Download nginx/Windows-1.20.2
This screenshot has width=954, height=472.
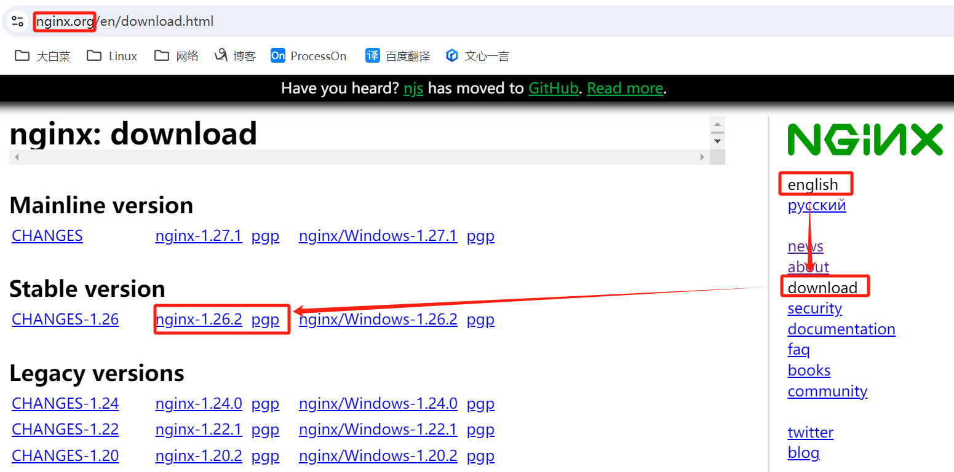pos(378,456)
